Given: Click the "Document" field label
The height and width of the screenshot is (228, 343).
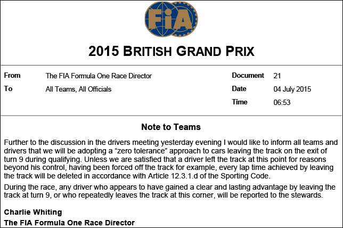Looking at the screenshot, I should point(248,76).
